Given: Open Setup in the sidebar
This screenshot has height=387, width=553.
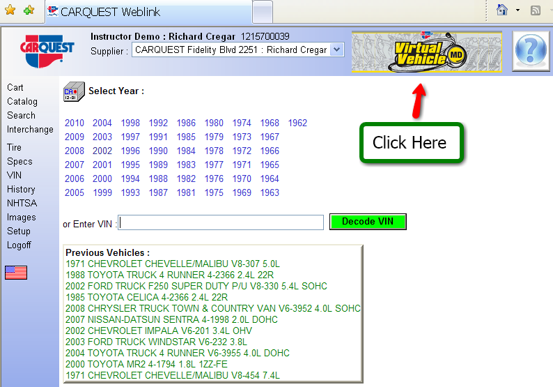Looking at the screenshot, I should 19,232.
